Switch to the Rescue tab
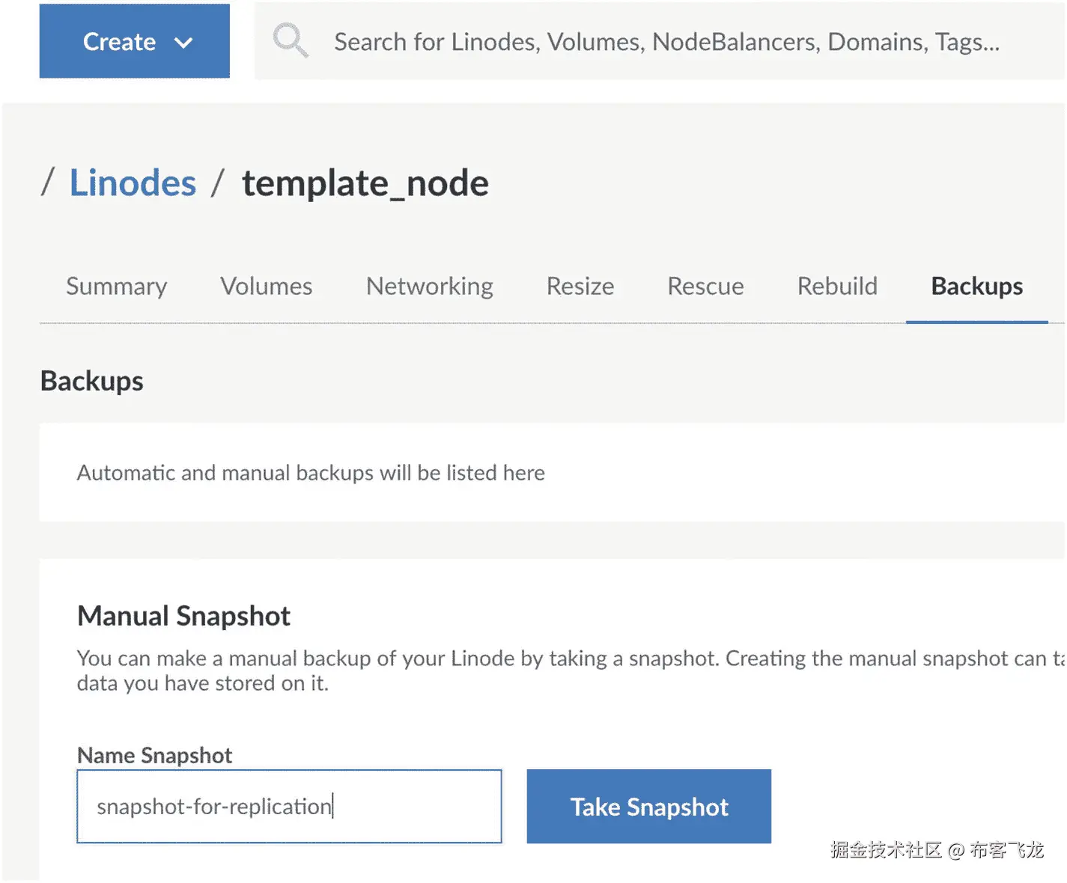 coord(705,287)
